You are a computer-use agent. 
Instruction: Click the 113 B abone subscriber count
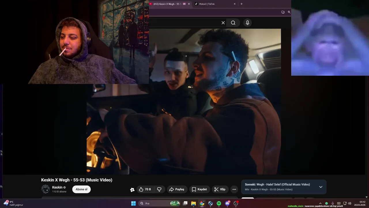tap(59, 192)
